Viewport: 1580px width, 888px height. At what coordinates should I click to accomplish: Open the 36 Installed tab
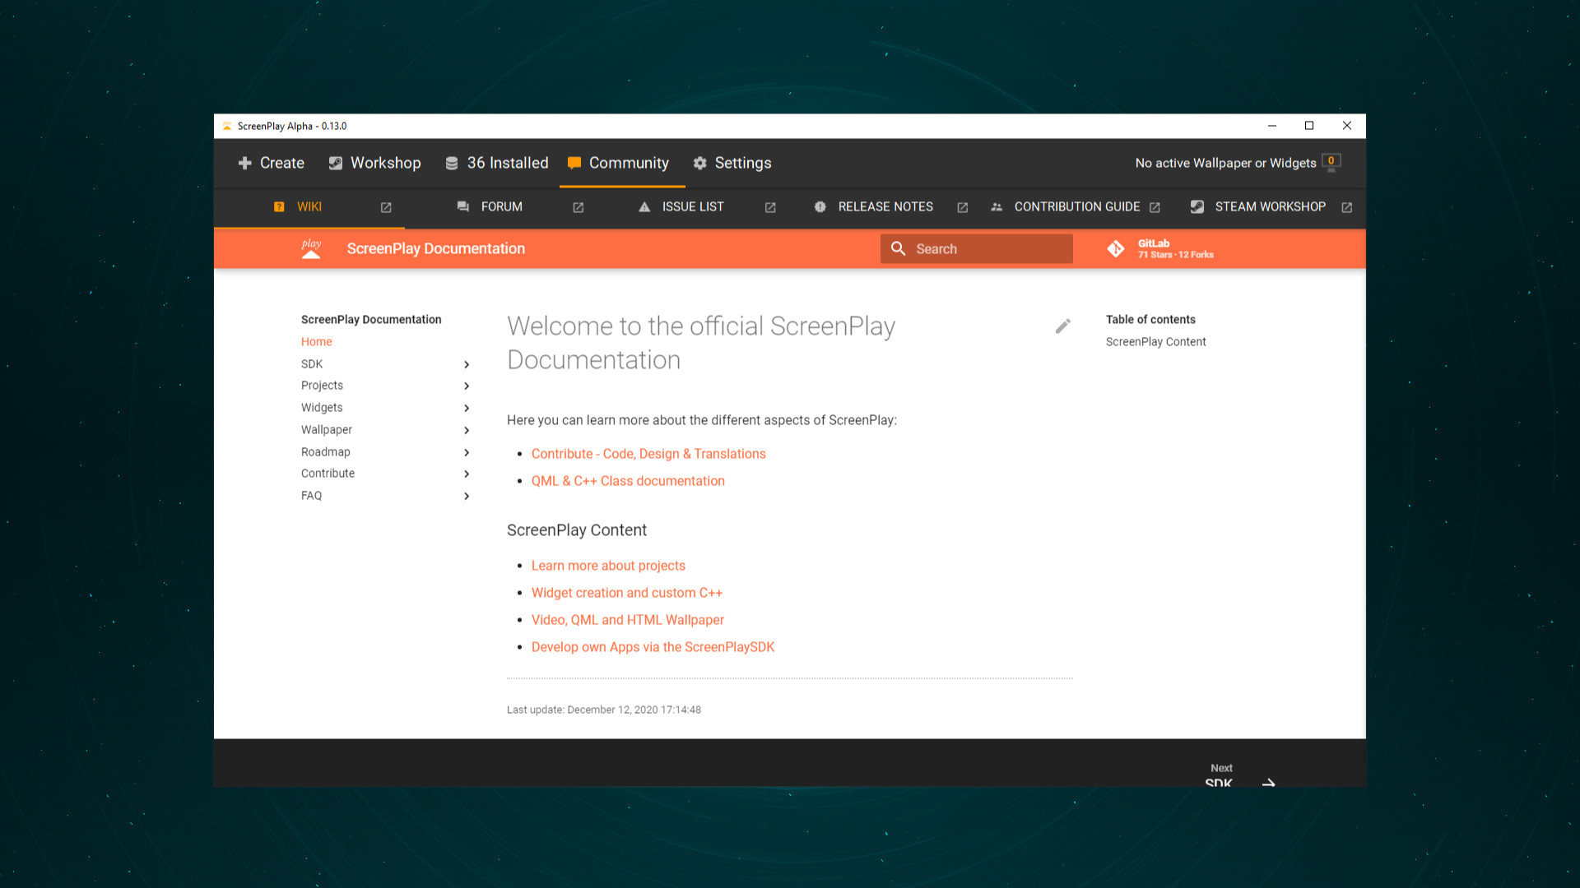(496, 163)
